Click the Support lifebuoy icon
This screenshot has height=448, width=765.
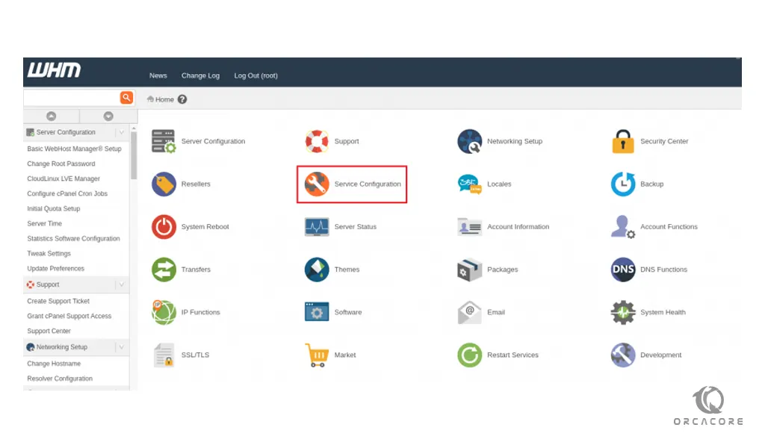pyautogui.click(x=317, y=141)
